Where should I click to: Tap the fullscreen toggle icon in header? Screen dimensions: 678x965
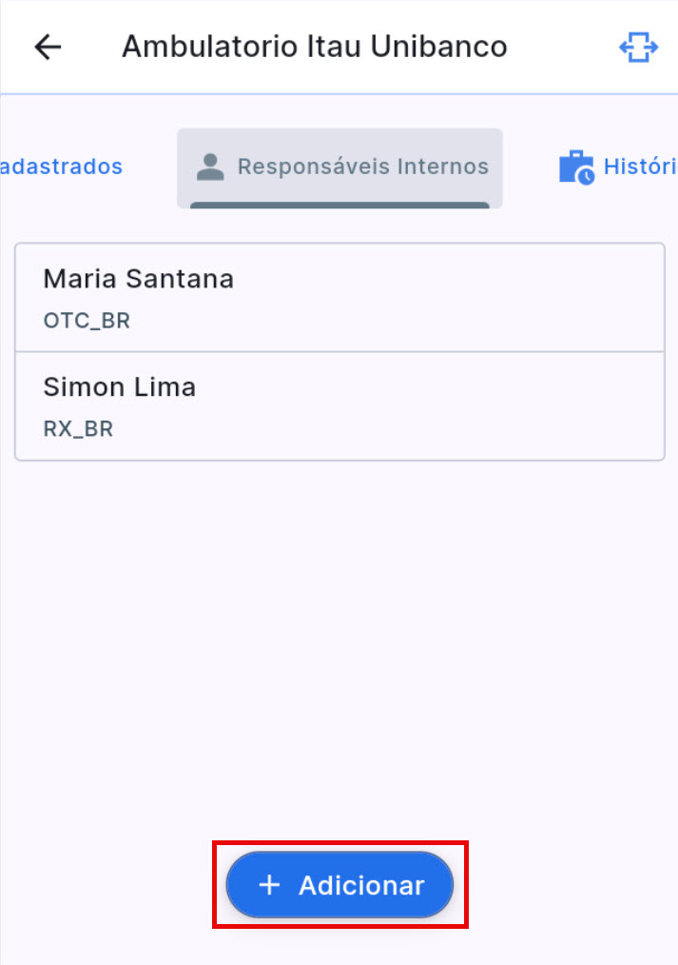[x=639, y=46]
